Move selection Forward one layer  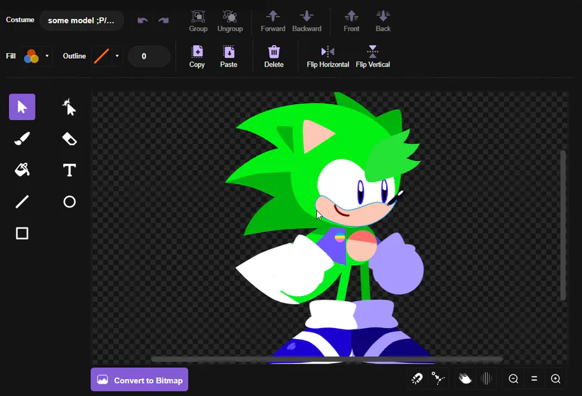tap(273, 21)
